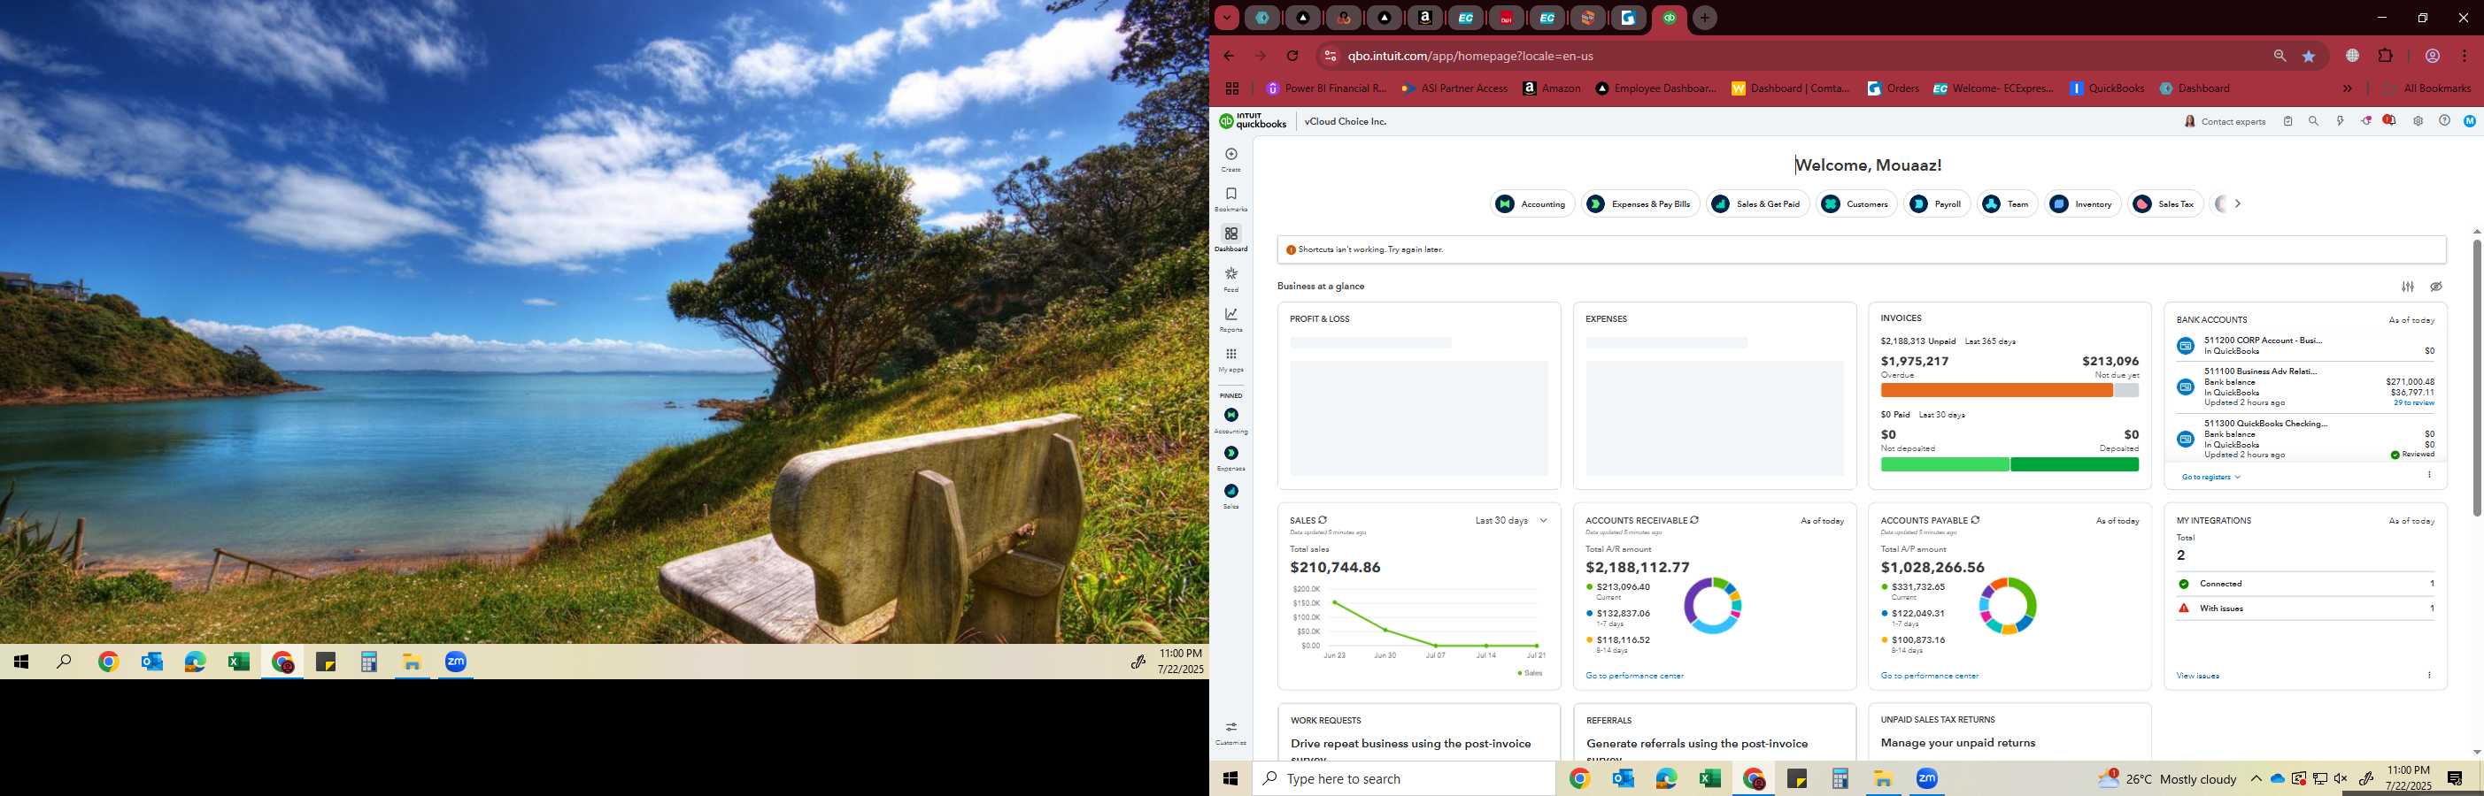Open Chrome three-dot menu

pyautogui.click(x=2465, y=56)
